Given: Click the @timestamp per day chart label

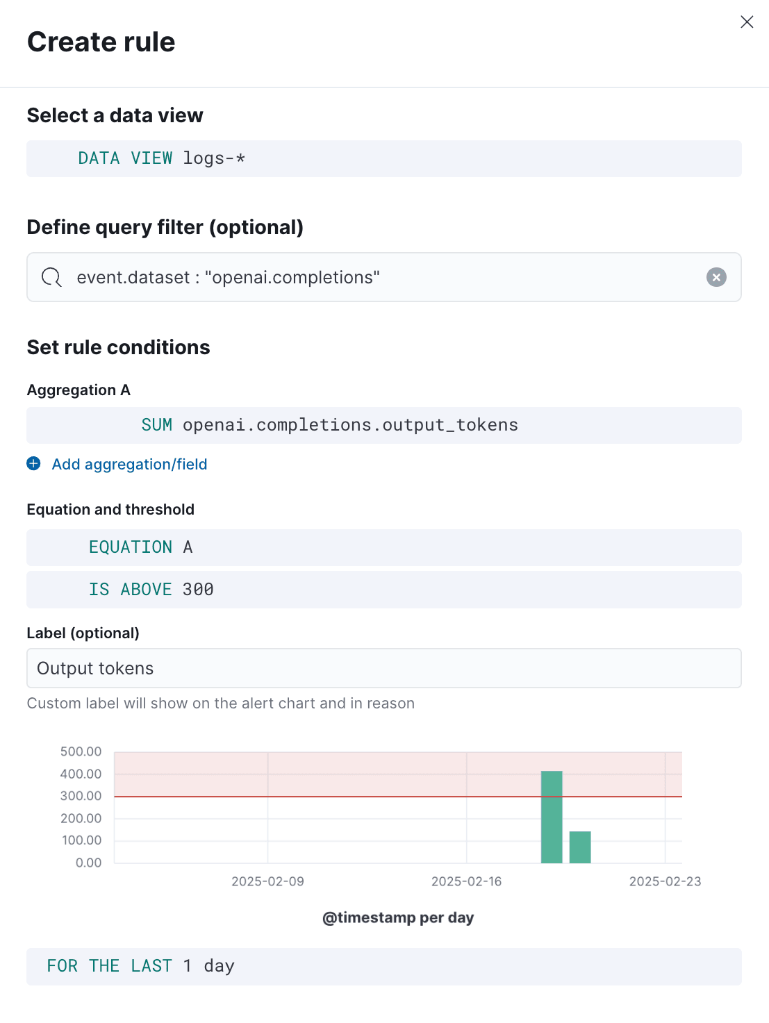Looking at the screenshot, I should click(x=397, y=917).
